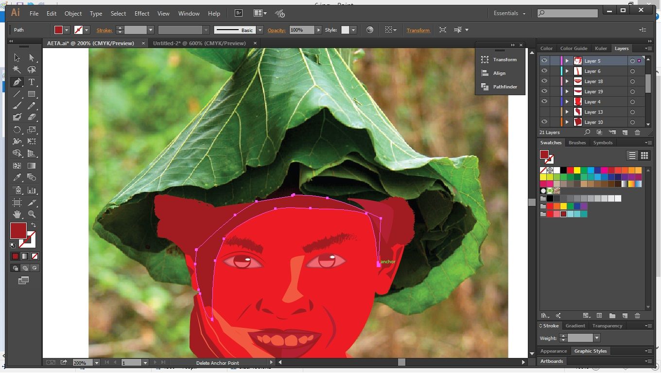The image size is (661, 373).
Task: Toggle visibility eye of Layer 6
Action: pyautogui.click(x=544, y=71)
